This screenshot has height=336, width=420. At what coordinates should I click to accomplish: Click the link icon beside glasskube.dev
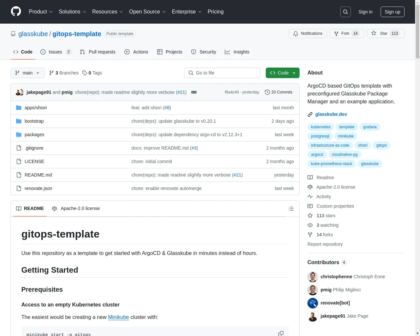tap(310, 115)
